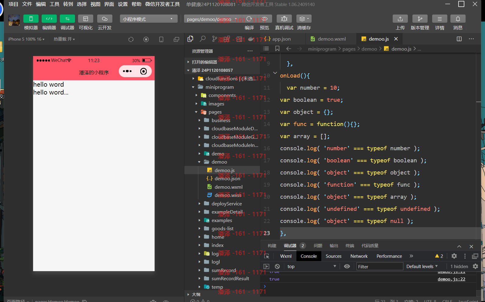
Task: Open version management
Action: coord(420,19)
